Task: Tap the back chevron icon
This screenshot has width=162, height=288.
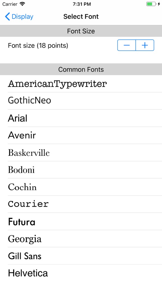Action: click(7, 17)
